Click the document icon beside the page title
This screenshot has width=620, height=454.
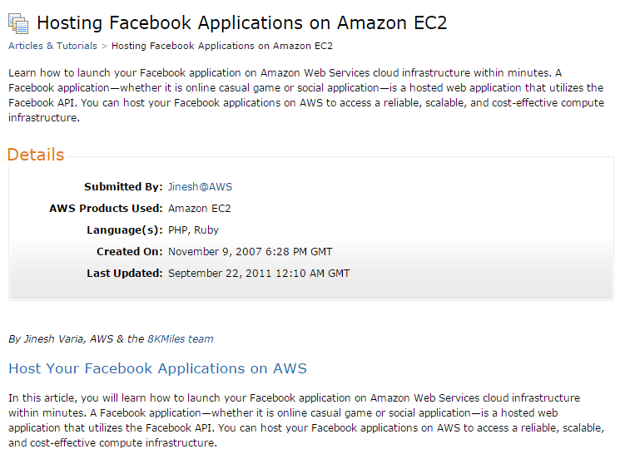click(18, 23)
